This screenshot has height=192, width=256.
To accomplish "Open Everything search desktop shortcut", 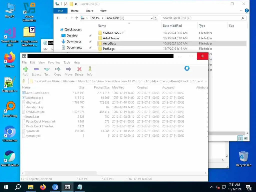I will pyautogui.click(x=10, y=109).
